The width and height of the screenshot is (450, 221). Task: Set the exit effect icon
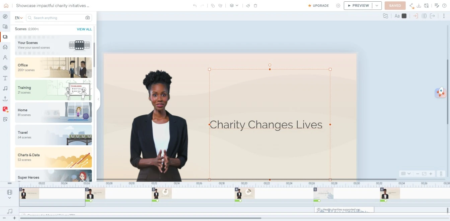click(x=433, y=16)
